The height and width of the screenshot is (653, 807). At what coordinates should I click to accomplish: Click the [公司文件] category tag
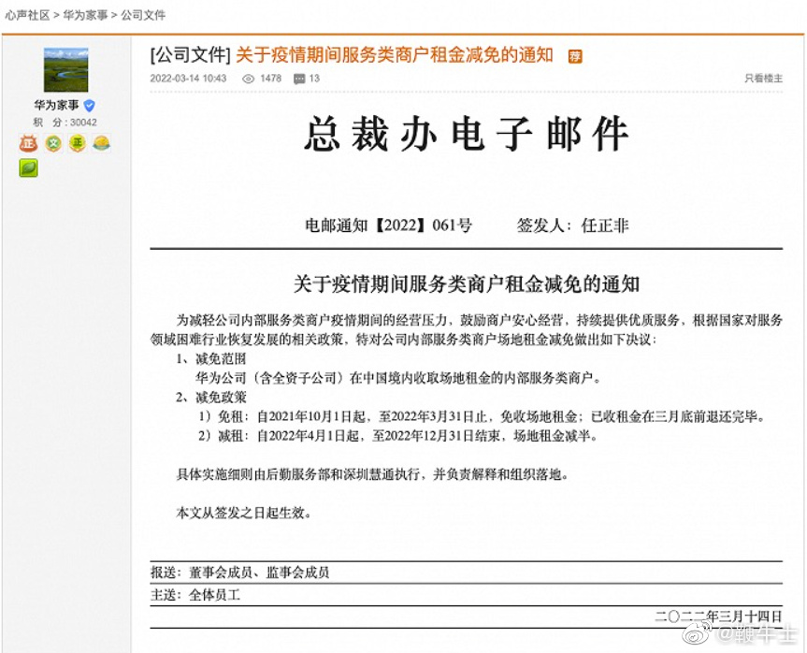tap(191, 55)
